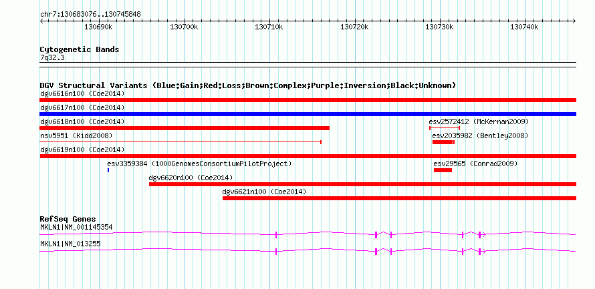This screenshot has height=289, width=595.
Task: Click the last exon arrow of MKLN1|NM_013255
Action: [x=482, y=251]
